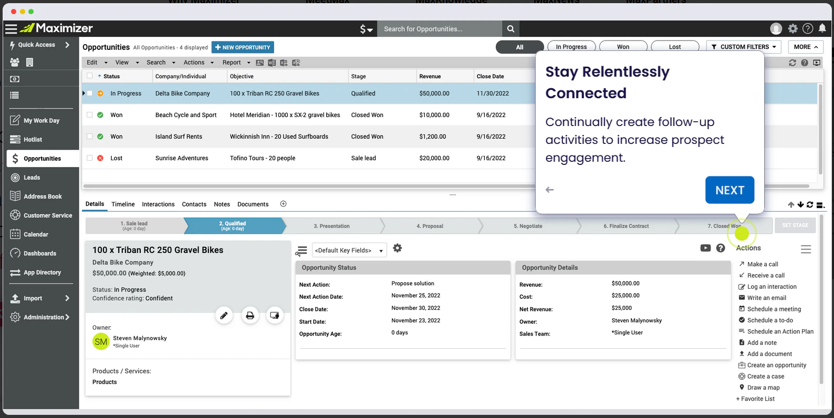
Task: Check the Sunrise Adventures row checkbox
Action: click(x=90, y=158)
